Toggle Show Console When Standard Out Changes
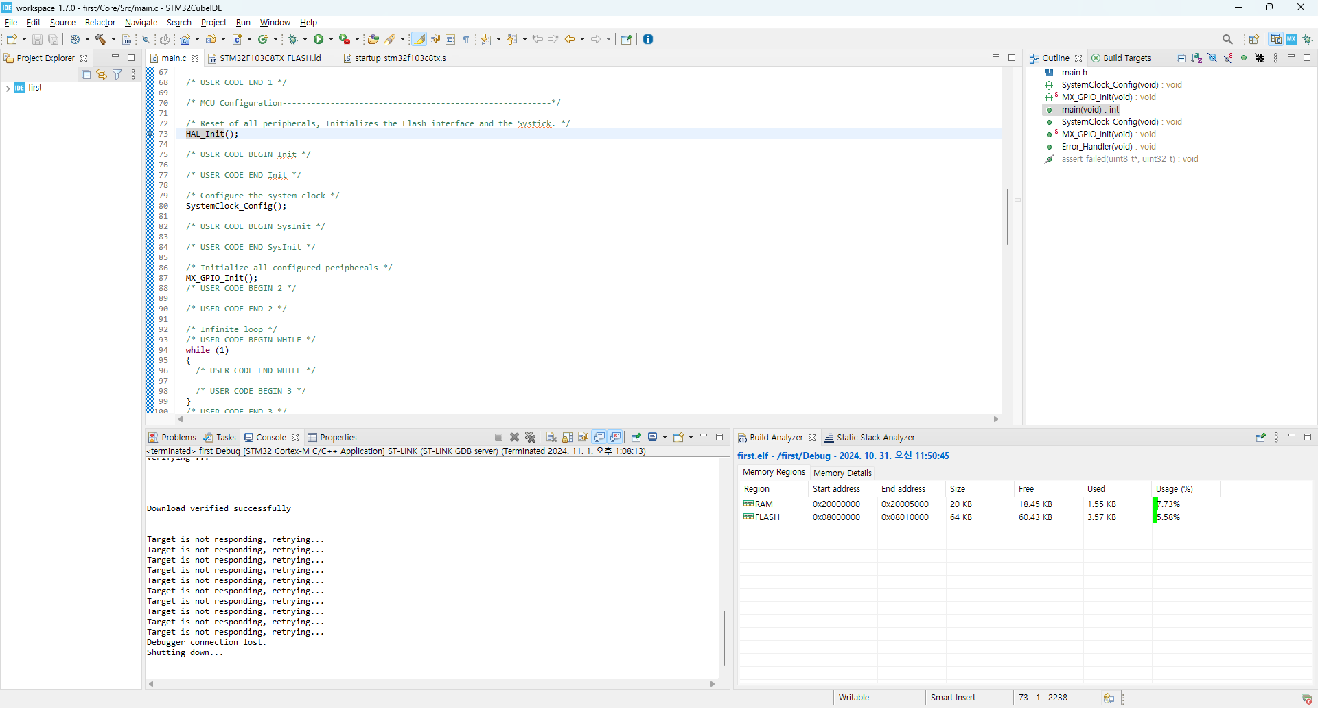Viewport: 1318px width, 708px height. (x=600, y=437)
